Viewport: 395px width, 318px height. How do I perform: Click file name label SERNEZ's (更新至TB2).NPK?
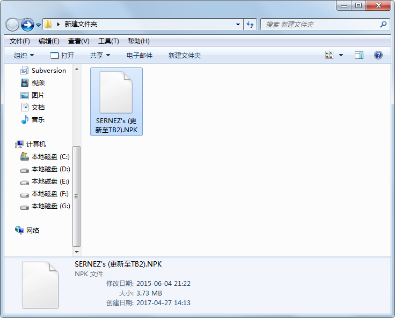point(116,125)
